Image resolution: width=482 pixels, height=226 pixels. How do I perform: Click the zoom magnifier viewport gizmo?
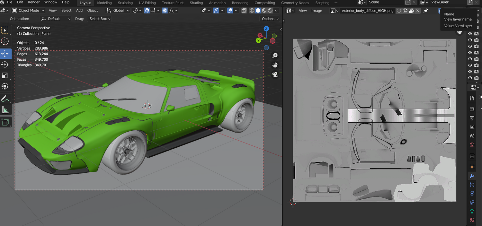point(275,56)
